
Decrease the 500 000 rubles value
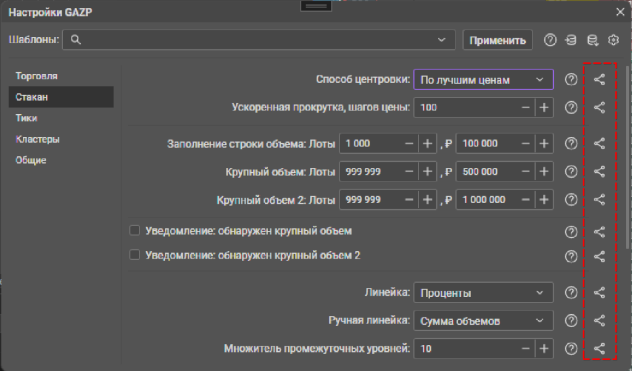click(x=526, y=172)
